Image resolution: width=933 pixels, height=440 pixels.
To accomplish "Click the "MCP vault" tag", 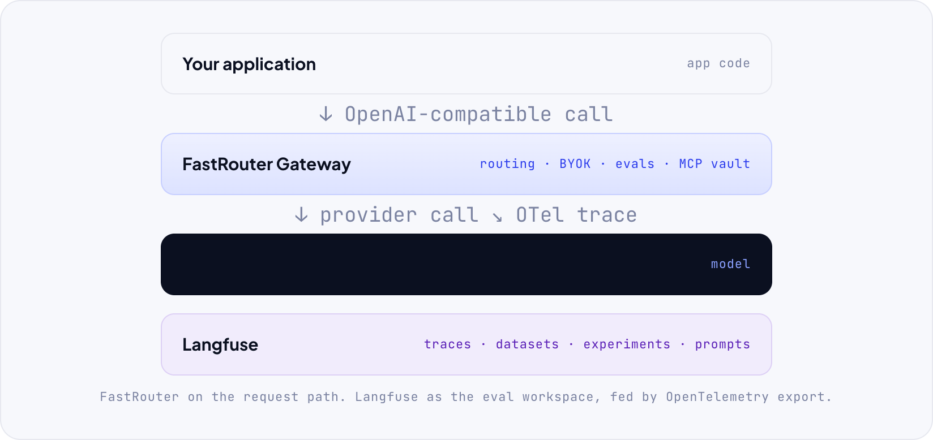I will (714, 164).
